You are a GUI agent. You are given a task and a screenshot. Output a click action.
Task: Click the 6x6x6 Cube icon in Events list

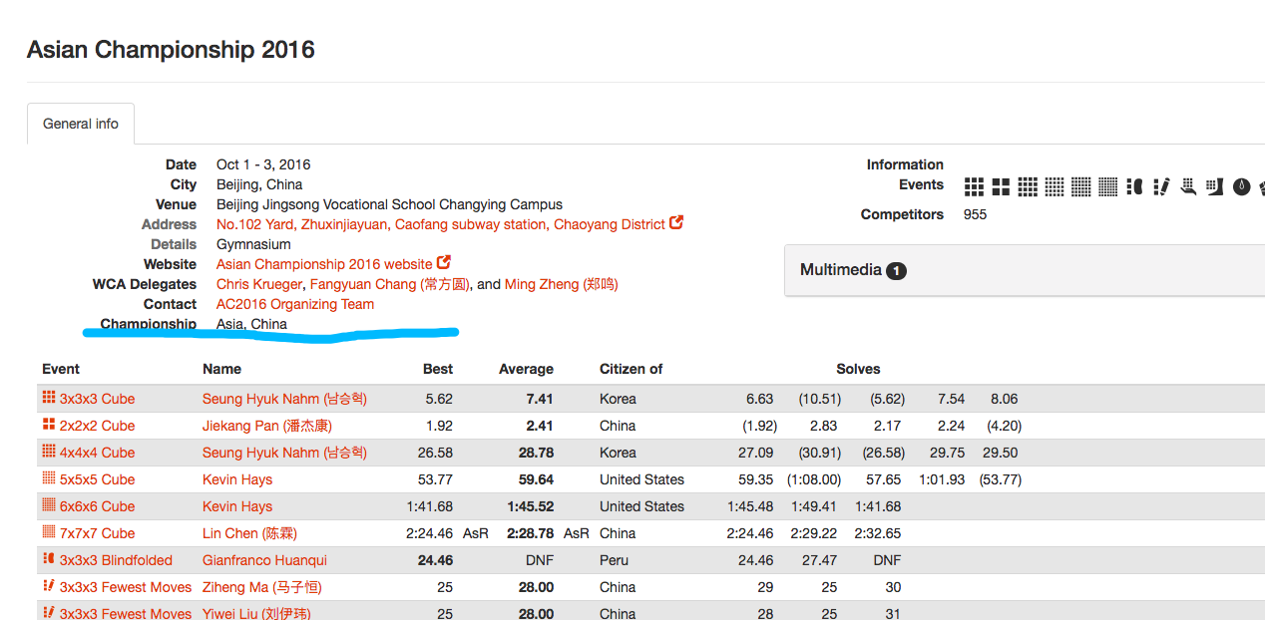[1081, 186]
